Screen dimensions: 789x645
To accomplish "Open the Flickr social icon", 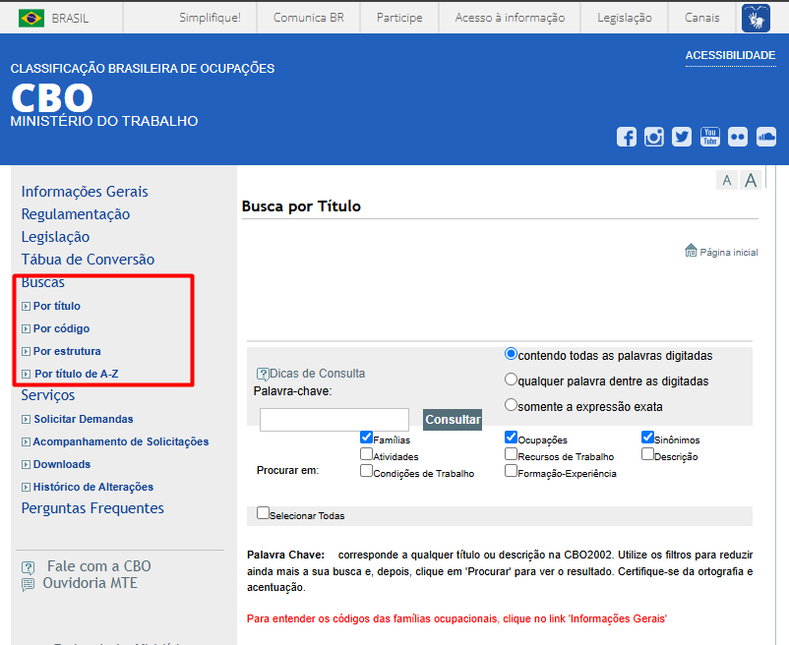I will (x=738, y=137).
